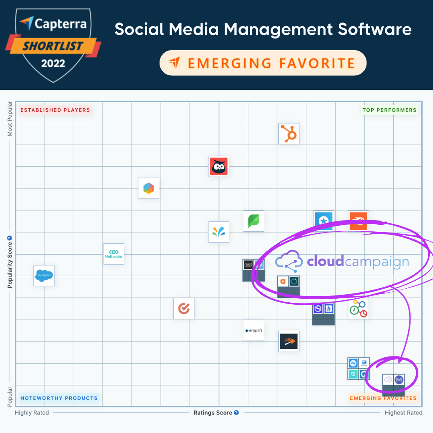Open the colorful leaves Sprinklr logo tile
The width and height of the screenshot is (433, 433).
[x=219, y=232]
